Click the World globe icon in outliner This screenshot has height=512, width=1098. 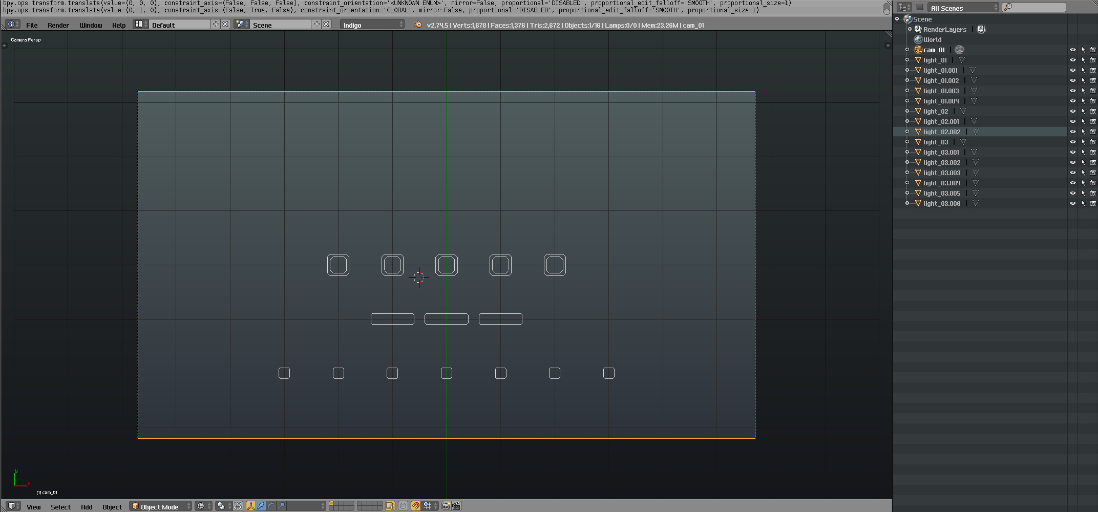tap(918, 39)
